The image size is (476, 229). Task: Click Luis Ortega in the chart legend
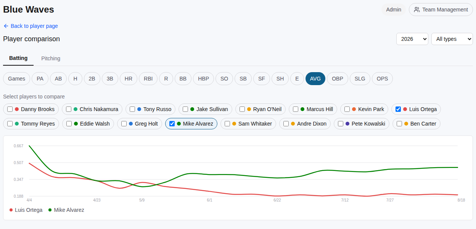tap(26, 210)
